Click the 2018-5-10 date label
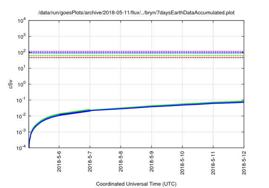Image resolution: width=269 pixels, height=188 pixels. (182, 163)
